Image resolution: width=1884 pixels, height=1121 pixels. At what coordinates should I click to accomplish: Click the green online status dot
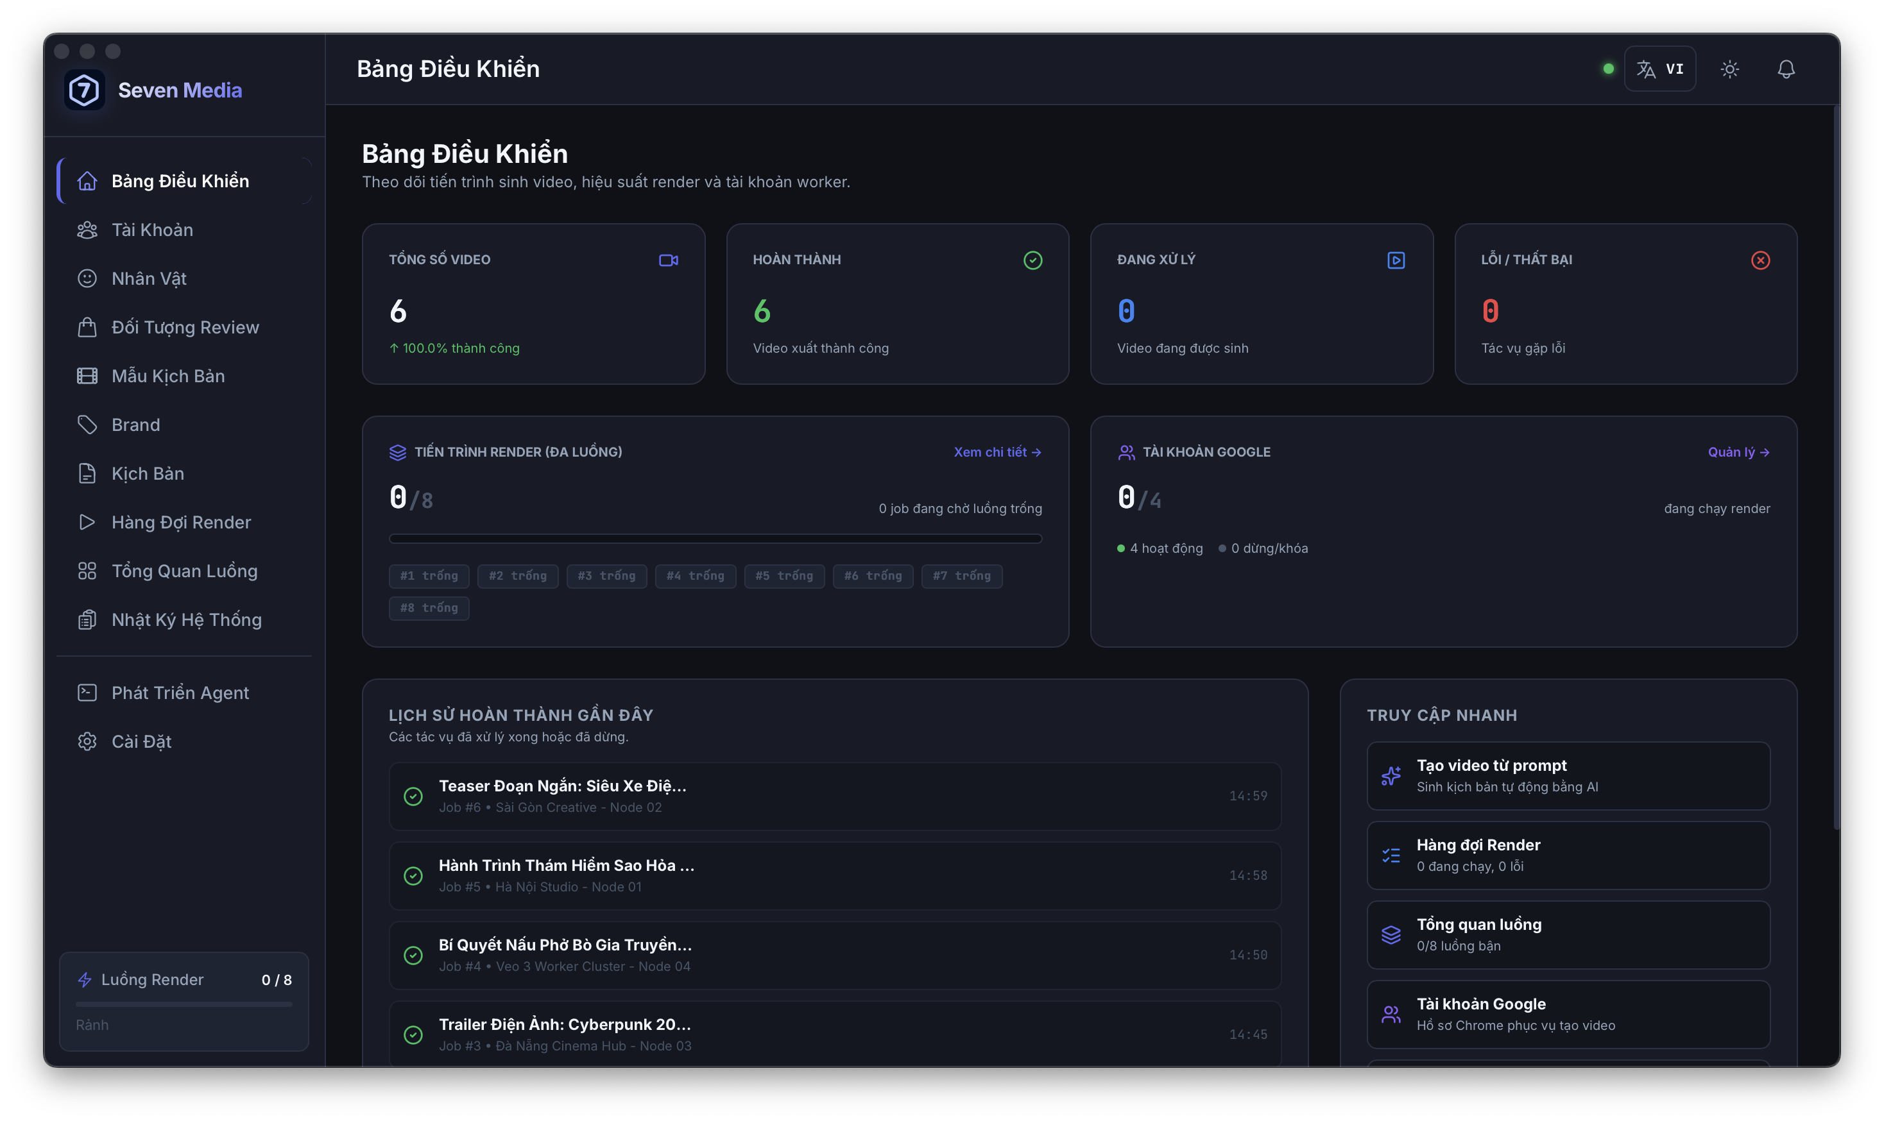(x=1607, y=69)
